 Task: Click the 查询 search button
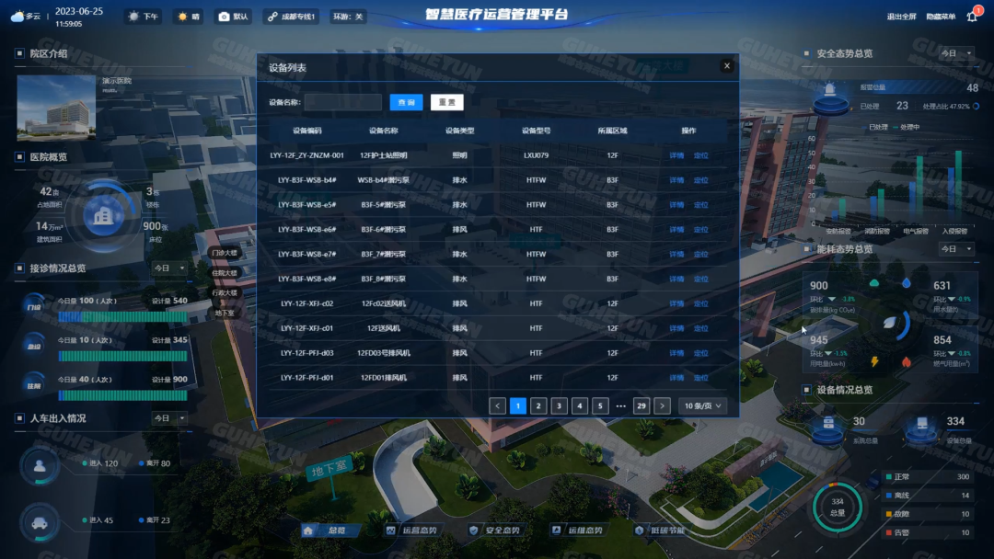click(405, 101)
